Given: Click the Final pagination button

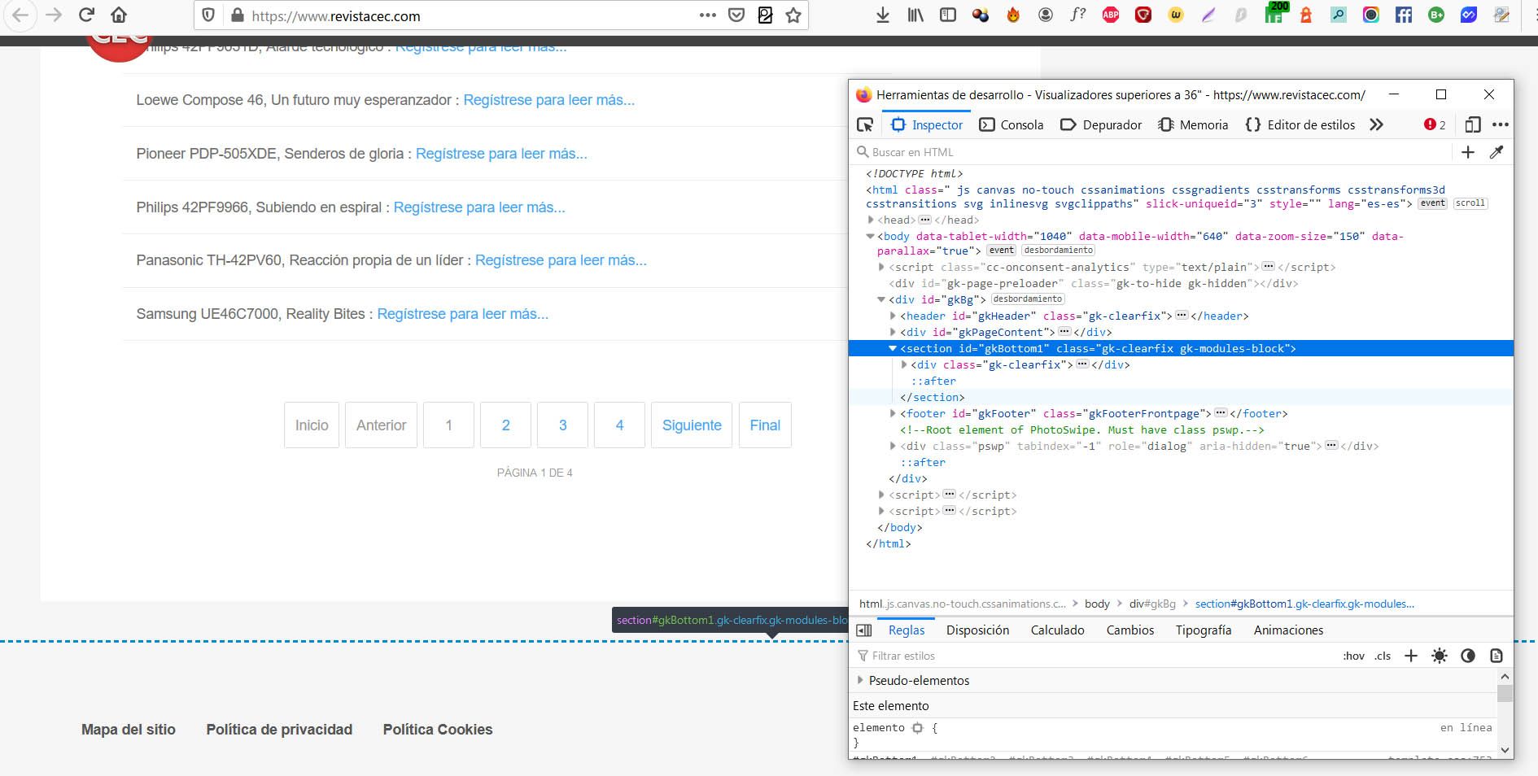Looking at the screenshot, I should tap(765, 425).
